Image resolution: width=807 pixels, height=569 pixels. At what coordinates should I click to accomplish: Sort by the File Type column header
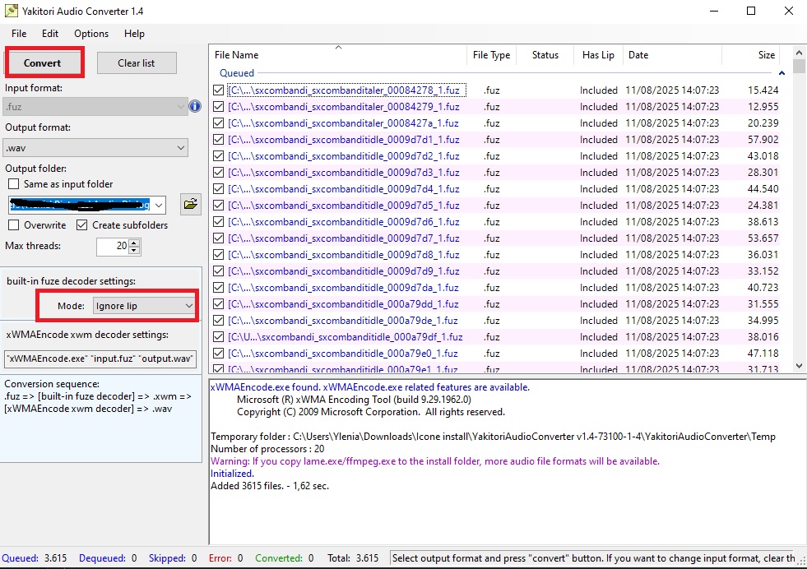click(491, 55)
